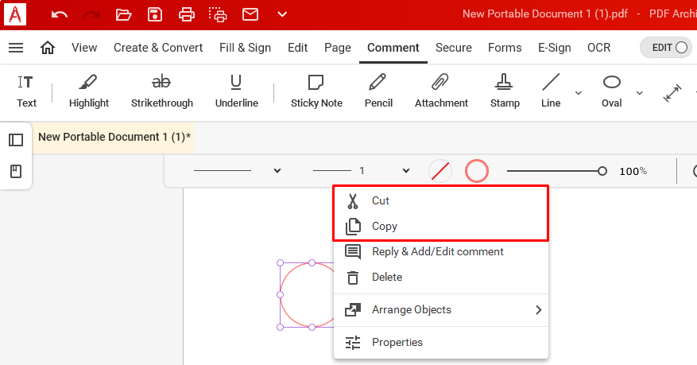Click the top-left resize handle of the circle
The height and width of the screenshot is (365, 697).
coord(280,262)
